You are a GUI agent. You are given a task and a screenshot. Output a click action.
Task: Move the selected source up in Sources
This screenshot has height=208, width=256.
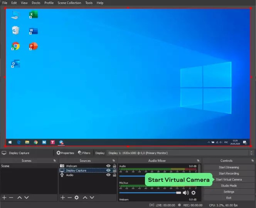85,198
